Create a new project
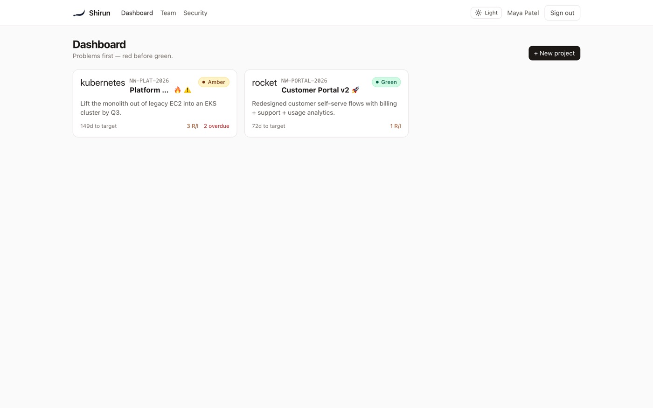 tap(554, 53)
